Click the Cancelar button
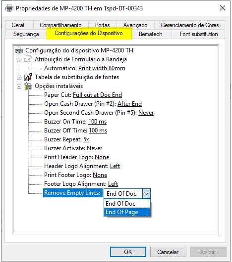Image resolution: width=232 pixels, height=262 pixels. coord(168,252)
